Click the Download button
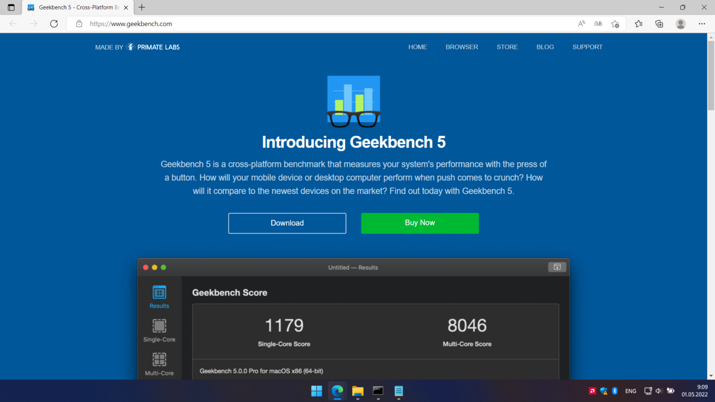 (287, 223)
